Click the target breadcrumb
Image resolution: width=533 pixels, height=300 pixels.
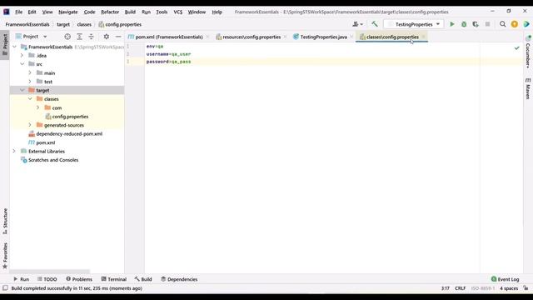(63, 24)
